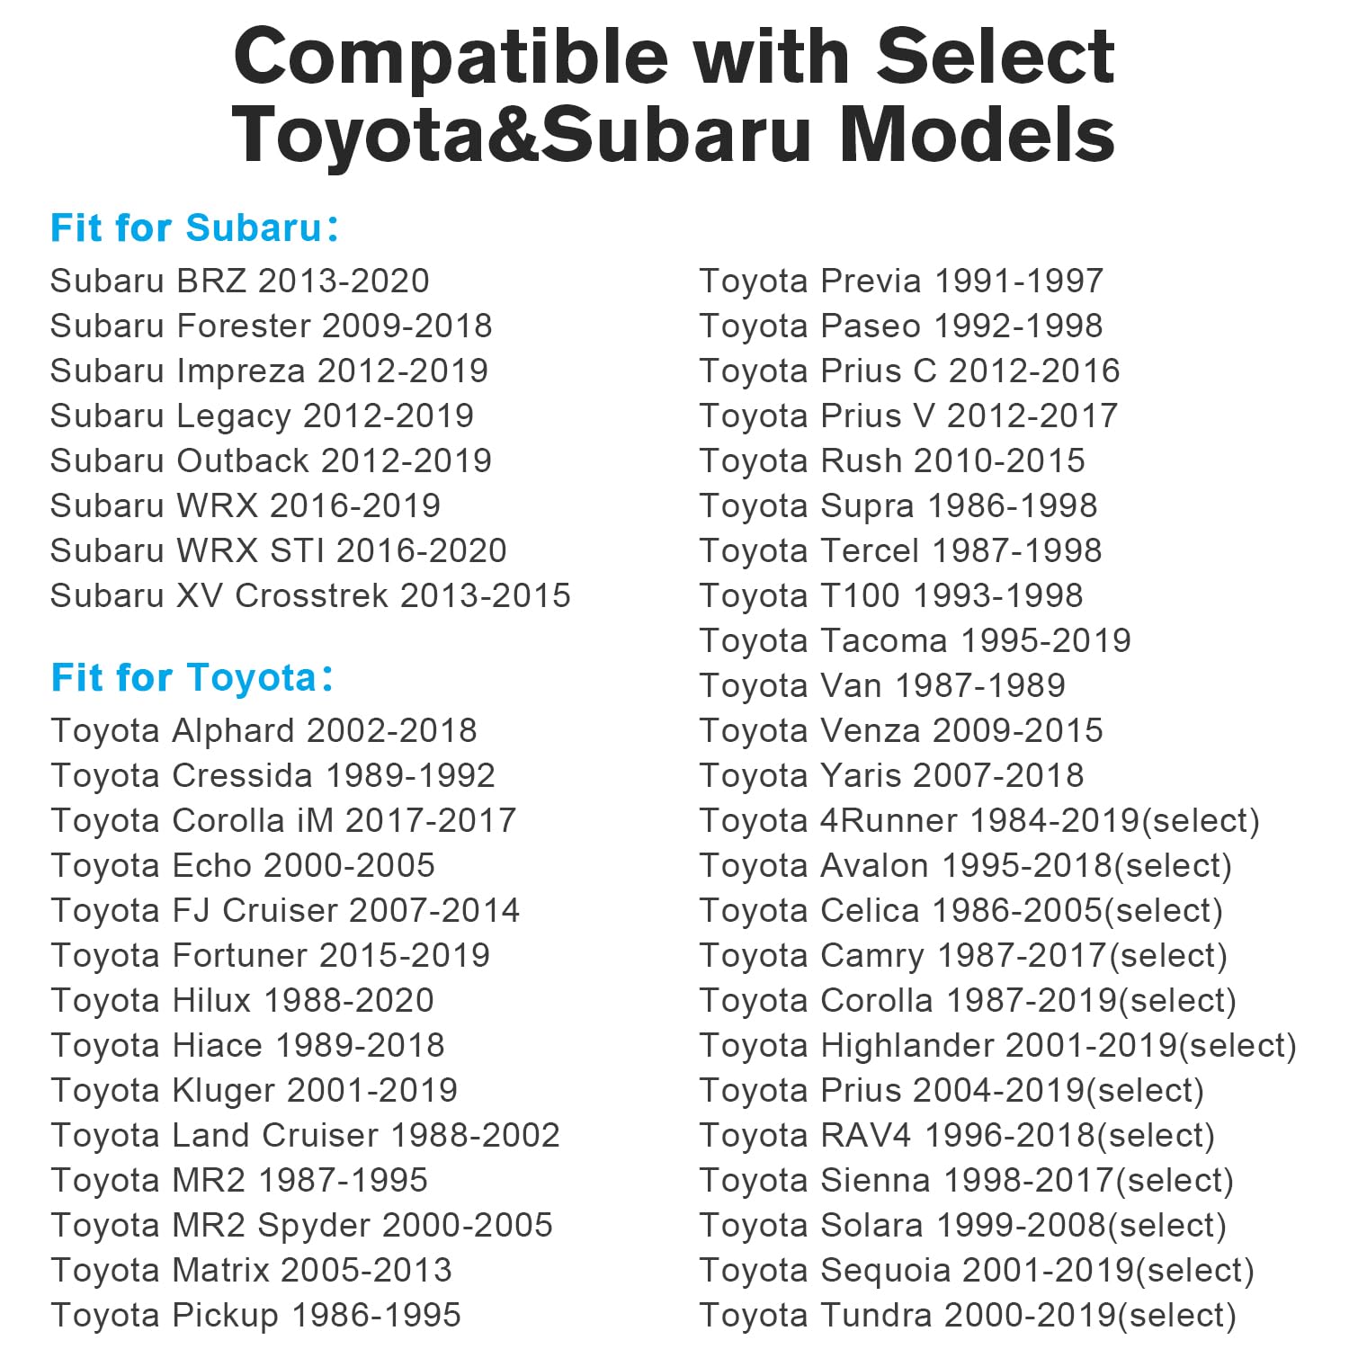The width and height of the screenshot is (1349, 1349).
Task: Click Toyota Supra 1986-1998 text
Action: [898, 506]
